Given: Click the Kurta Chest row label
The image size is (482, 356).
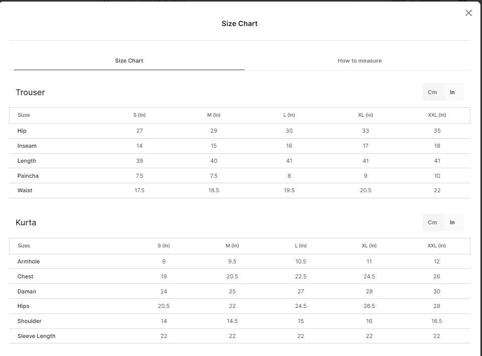Looking at the screenshot, I should point(25,276).
